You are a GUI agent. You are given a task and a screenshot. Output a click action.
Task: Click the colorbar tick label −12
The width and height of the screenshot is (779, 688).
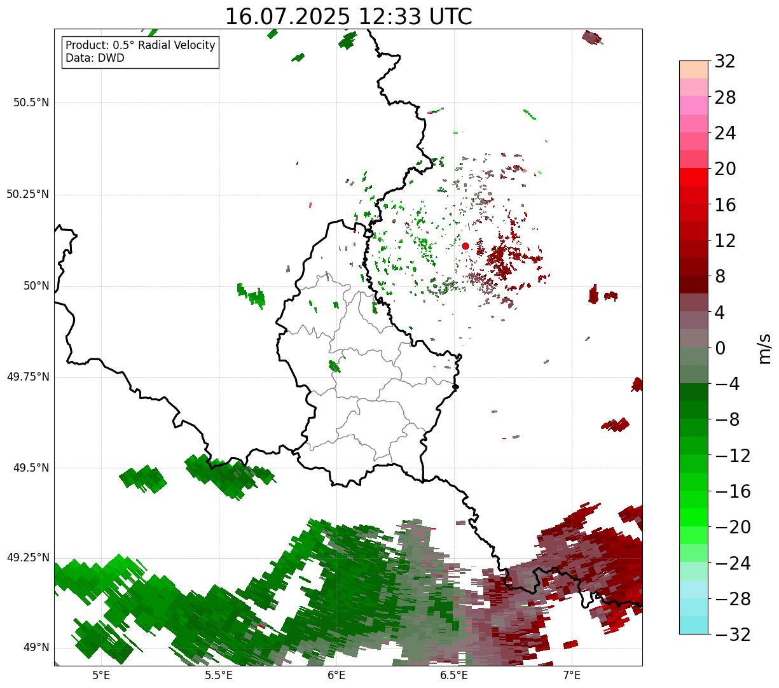pyautogui.click(x=733, y=456)
